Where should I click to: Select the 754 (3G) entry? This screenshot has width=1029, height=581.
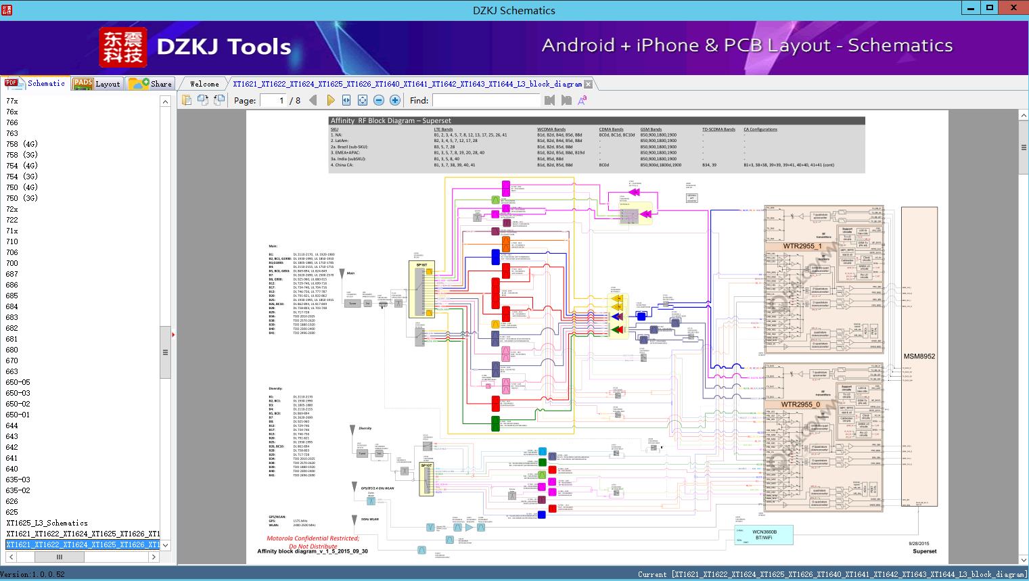[22, 177]
